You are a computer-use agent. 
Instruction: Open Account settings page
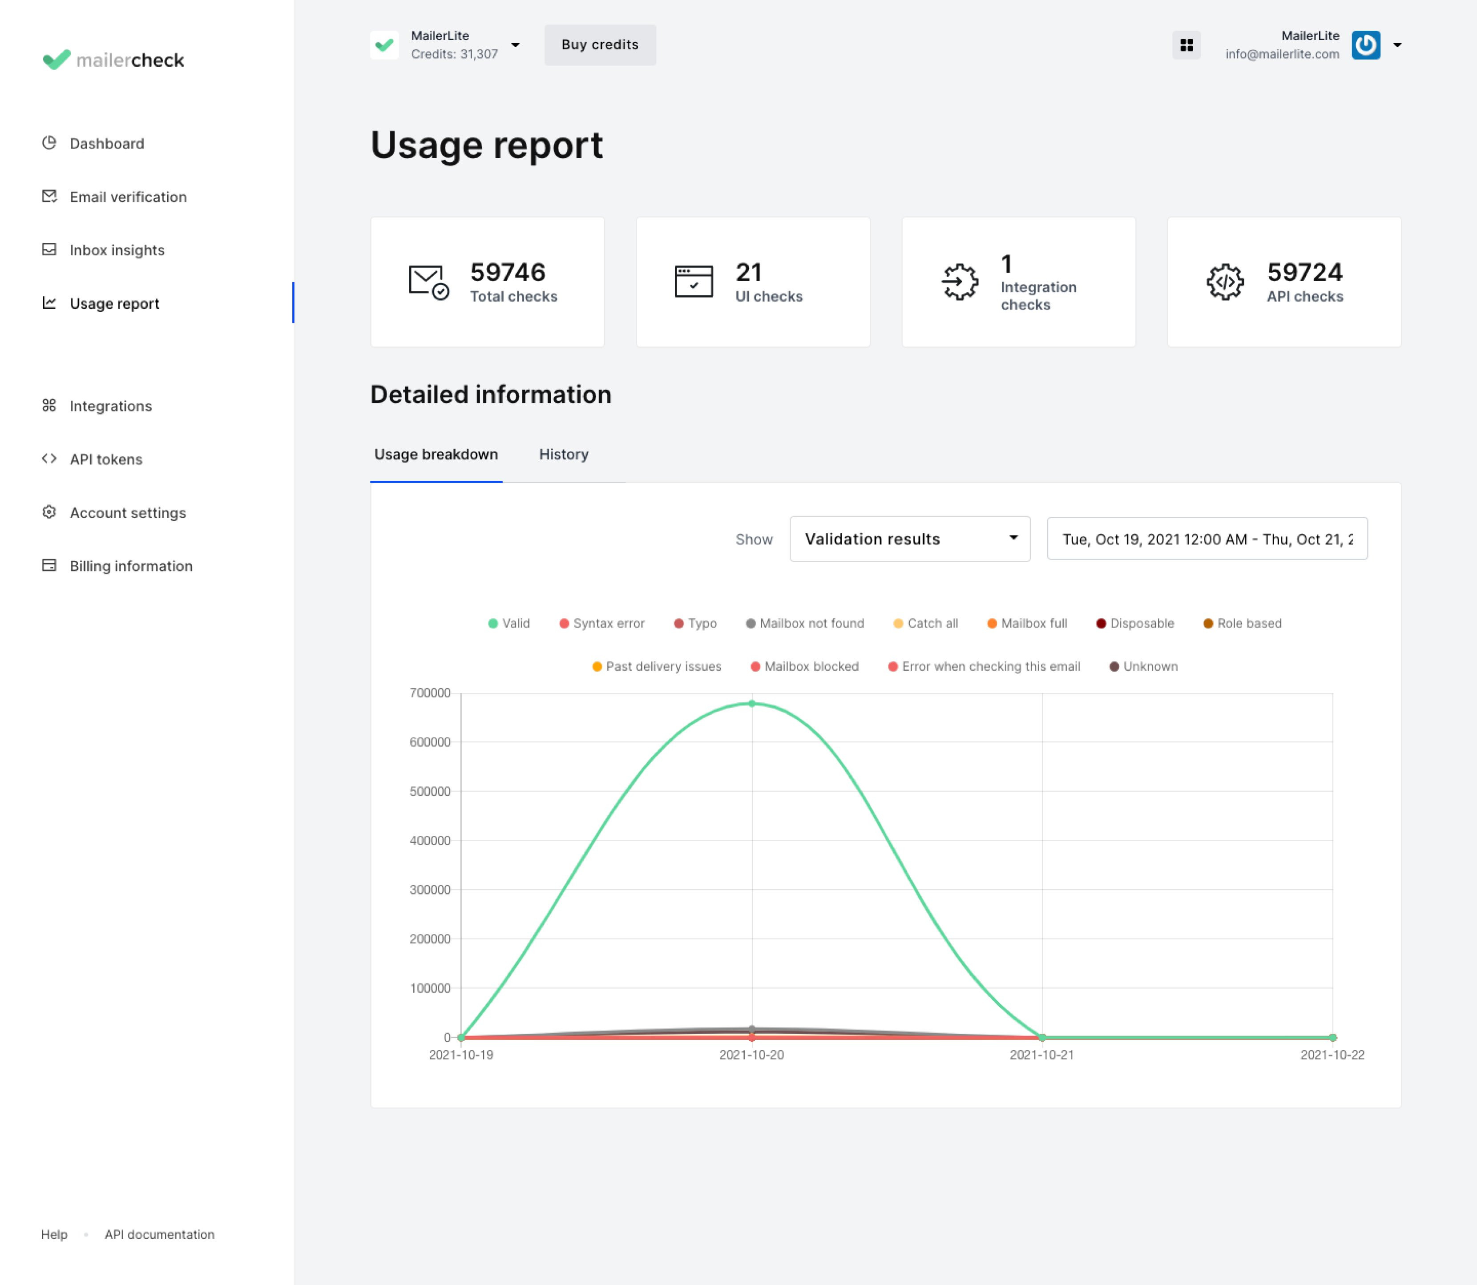[x=128, y=513]
